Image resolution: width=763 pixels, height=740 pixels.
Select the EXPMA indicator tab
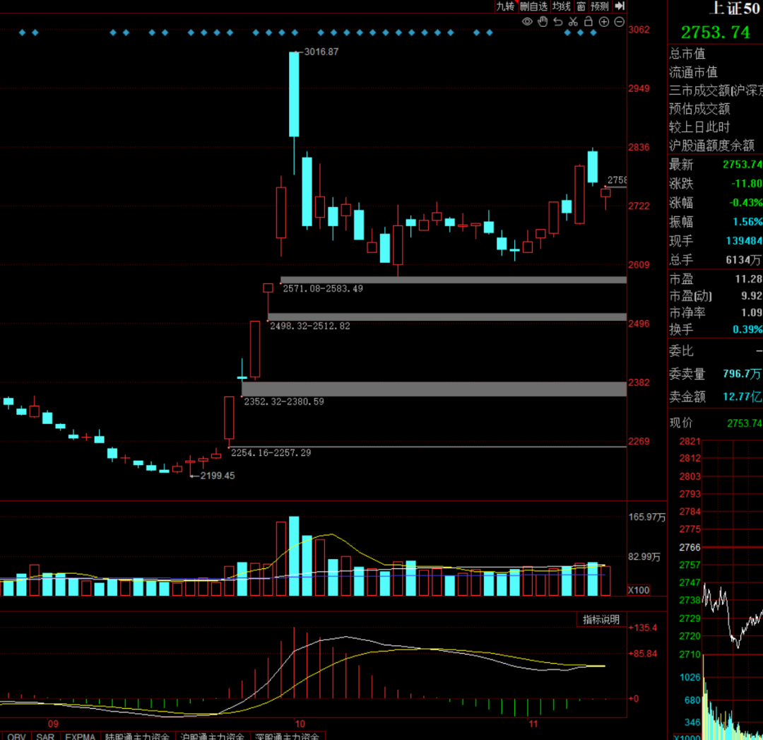81,736
